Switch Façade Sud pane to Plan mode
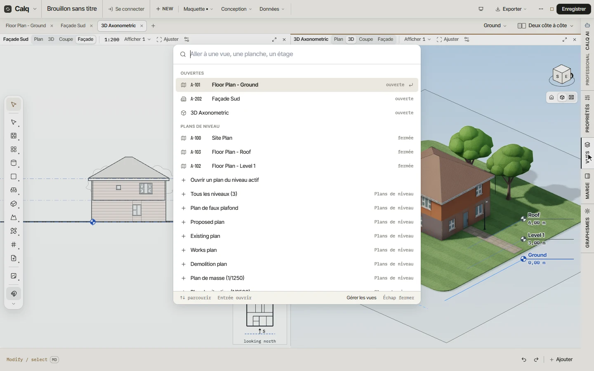 point(38,40)
